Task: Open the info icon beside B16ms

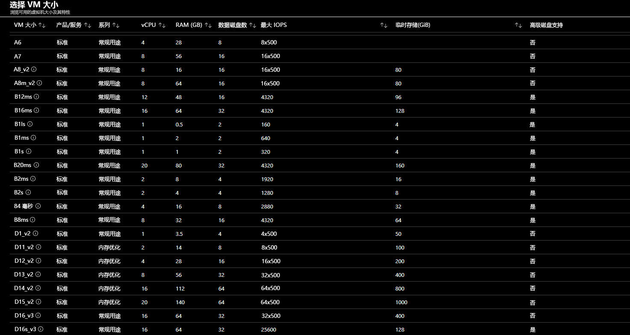Action: [36, 111]
